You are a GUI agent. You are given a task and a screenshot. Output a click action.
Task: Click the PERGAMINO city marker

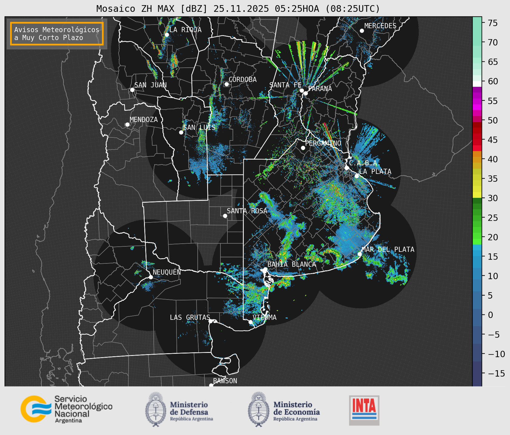click(303, 148)
